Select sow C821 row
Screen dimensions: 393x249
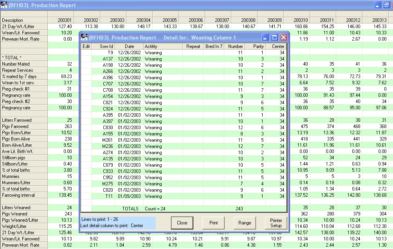pos(184,103)
